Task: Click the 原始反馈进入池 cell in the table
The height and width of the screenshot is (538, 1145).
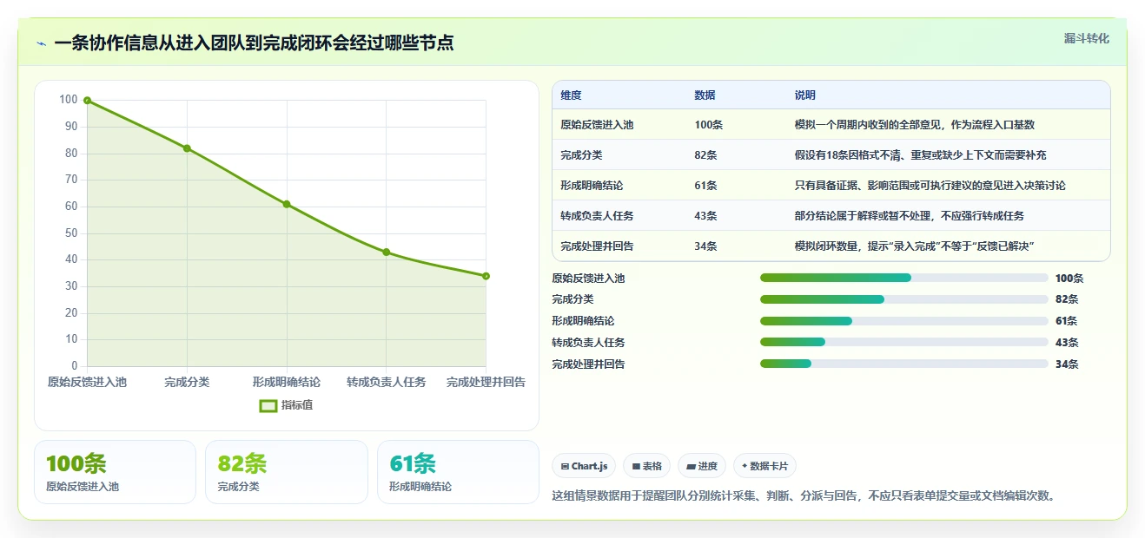Action: pos(597,125)
